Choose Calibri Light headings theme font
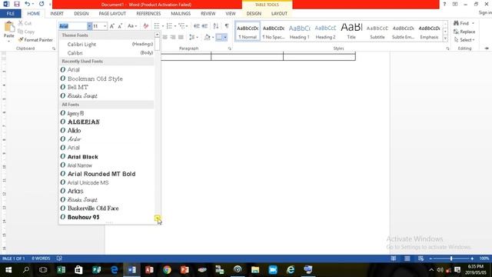The image size is (492, 277). pos(107,45)
